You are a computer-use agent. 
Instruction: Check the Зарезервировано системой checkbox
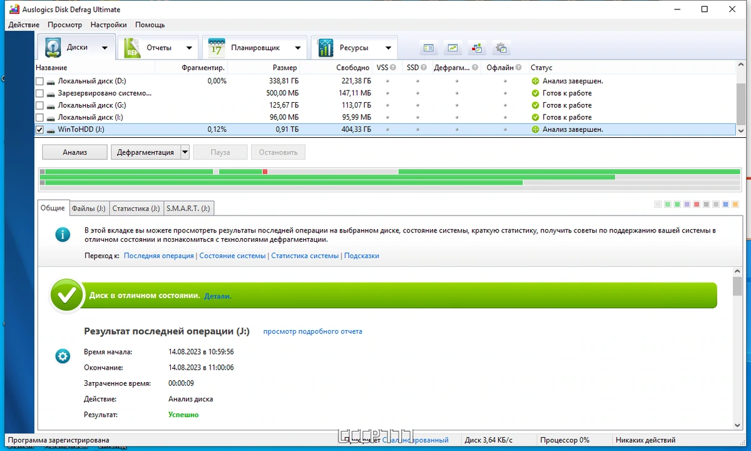tap(40, 93)
